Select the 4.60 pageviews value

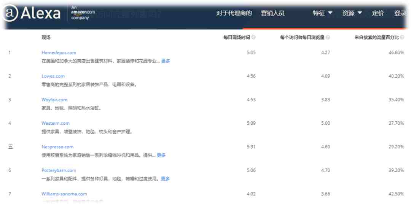click(325, 146)
